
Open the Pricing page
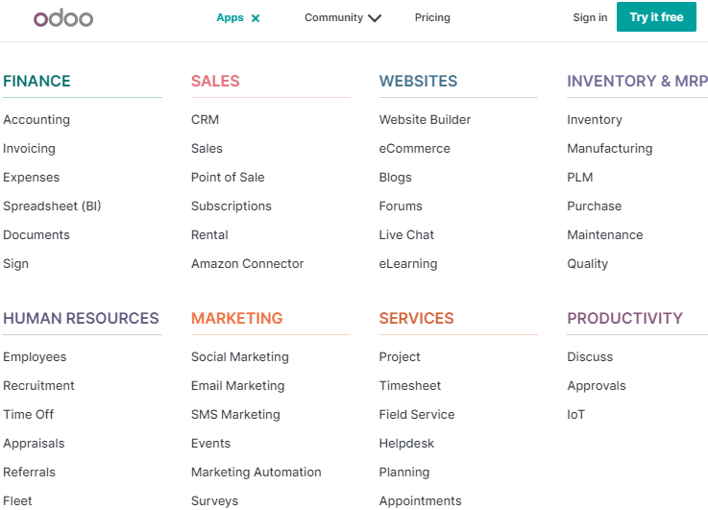point(432,17)
